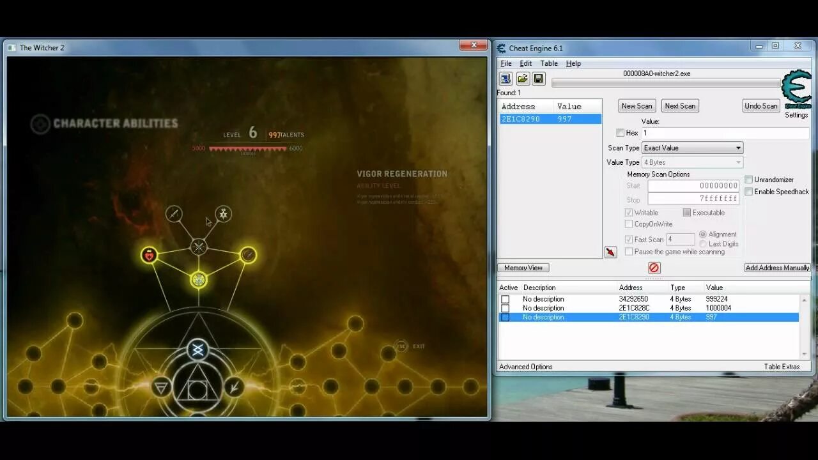Open the Scan Type dropdown
This screenshot has width=818, height=460.
click(692, 148)
